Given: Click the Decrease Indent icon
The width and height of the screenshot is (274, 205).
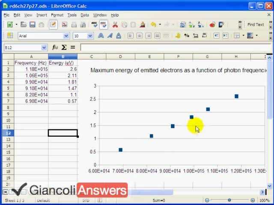Looking at the screenshot, I should coord(216,36).
